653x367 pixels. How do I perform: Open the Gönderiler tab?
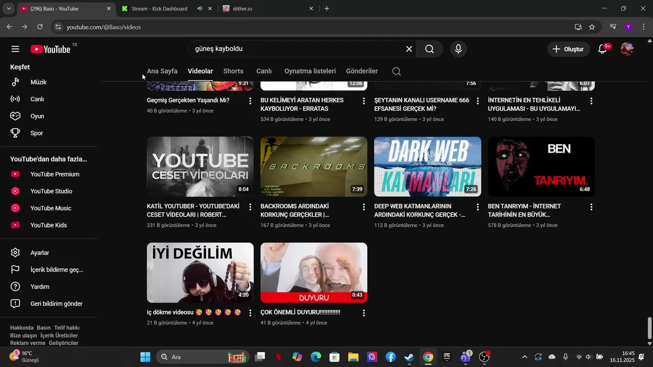coord(362,71)
